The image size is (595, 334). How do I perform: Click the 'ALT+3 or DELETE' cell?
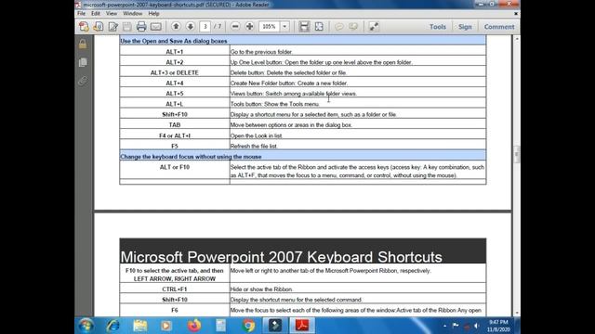pyautogui.click(x=175, y=72)
